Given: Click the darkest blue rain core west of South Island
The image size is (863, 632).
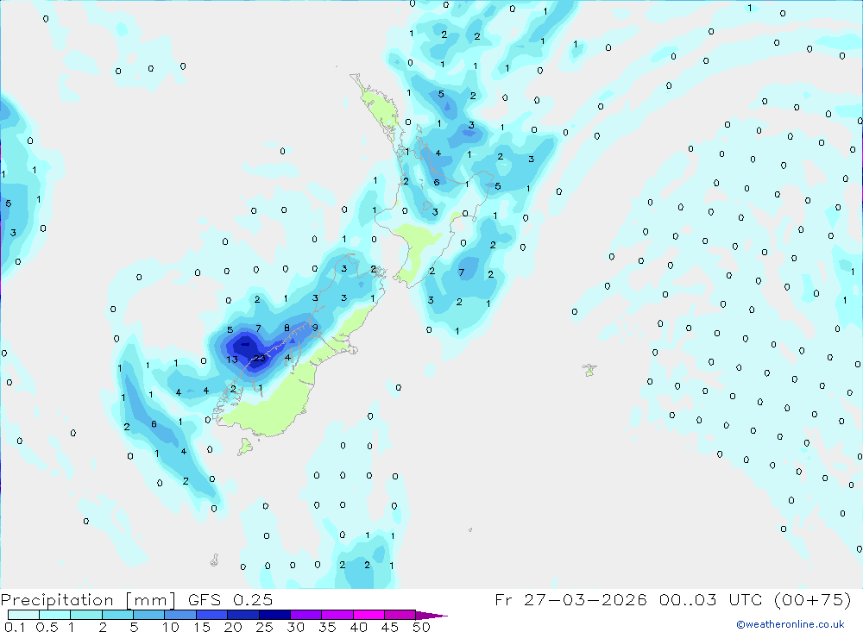Looking at the screenshot, I should (x=245, y=346).
